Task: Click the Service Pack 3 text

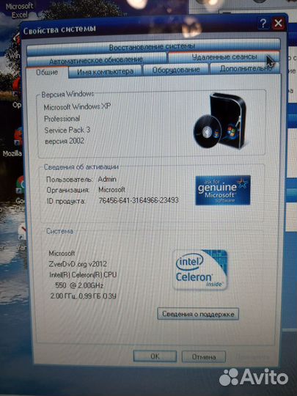Action: click(x=67, y=130)
